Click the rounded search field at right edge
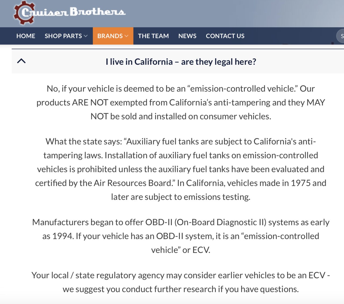Image resolution: width=344 pixels, height=304 pixels. pos(340,36)
